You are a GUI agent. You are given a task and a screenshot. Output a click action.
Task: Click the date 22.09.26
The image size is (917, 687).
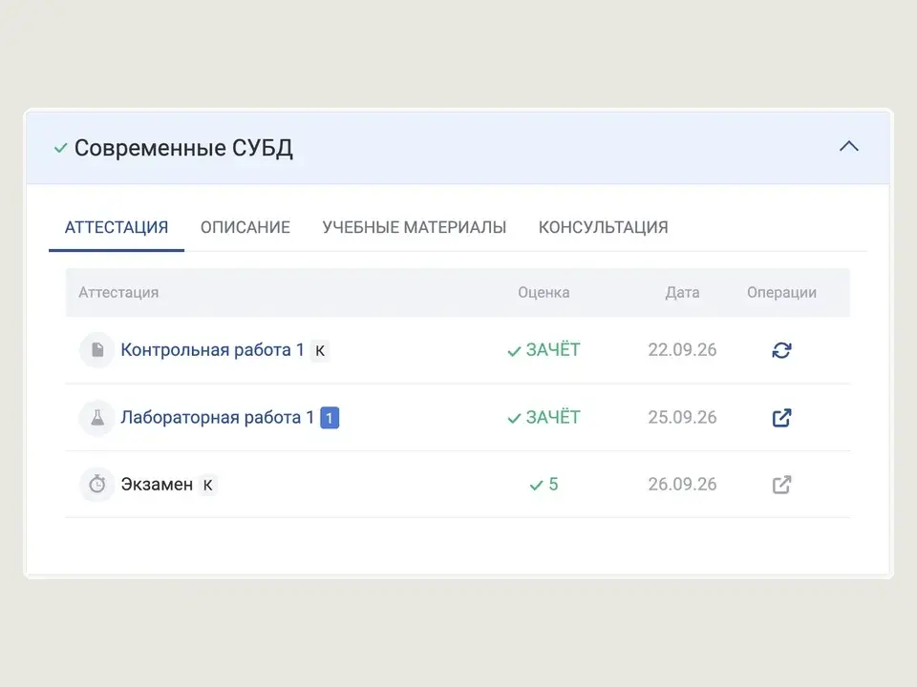[682, 350]
